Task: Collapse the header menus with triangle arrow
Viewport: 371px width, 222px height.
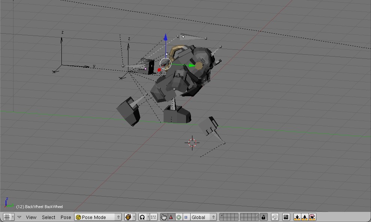Action: (19, 217)
